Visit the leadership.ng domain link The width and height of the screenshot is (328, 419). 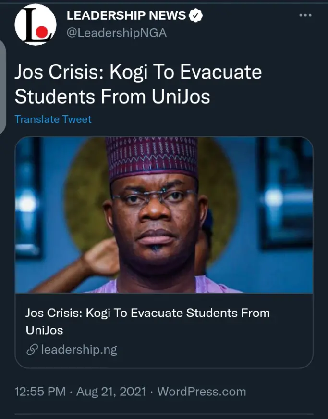[79, 350]
